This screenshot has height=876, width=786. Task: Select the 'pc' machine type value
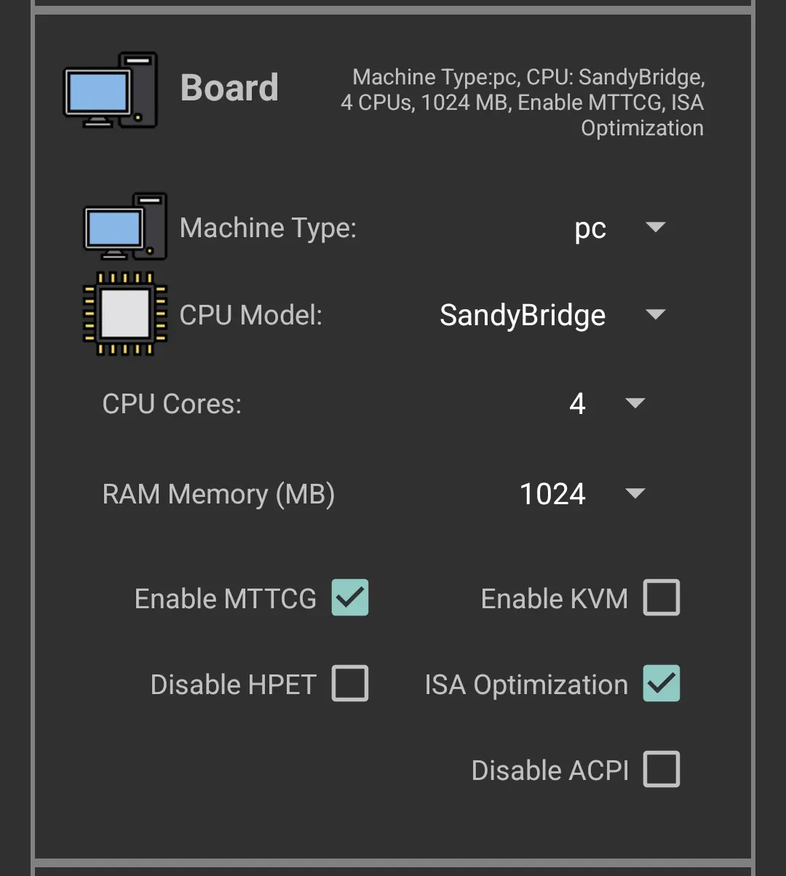click(590, 230)
